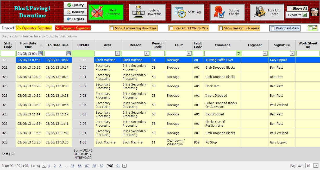Click the Comment filter funnel icon

point(239,54)
